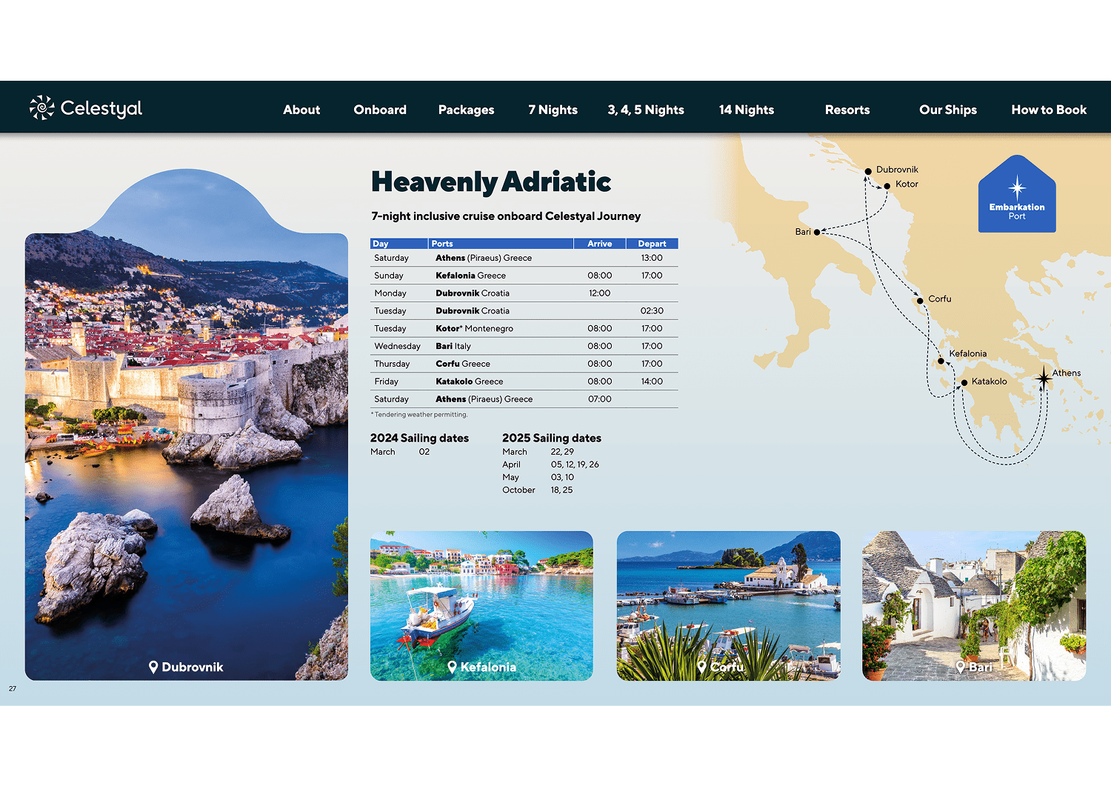Click the tendering weather permitting footnote
The width and height of the screenshot is (1111, 786).
419,415
